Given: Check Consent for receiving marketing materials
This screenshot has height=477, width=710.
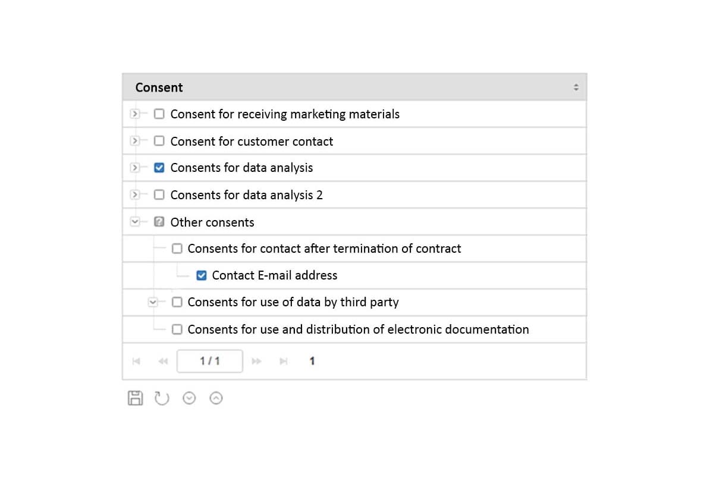Looking at the screenshot, I should click(x=159, y=114).
